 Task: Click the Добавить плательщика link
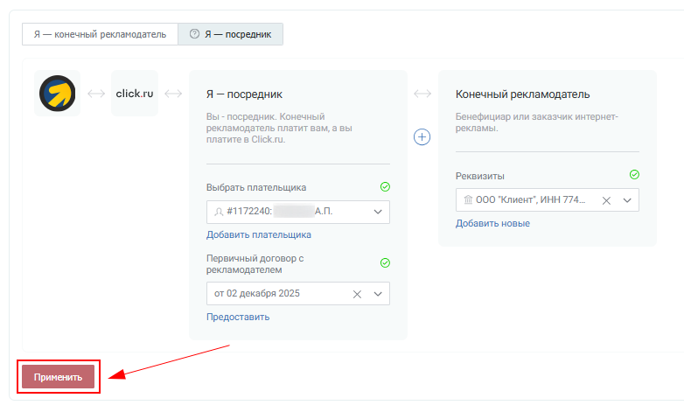tap(258, 234)
